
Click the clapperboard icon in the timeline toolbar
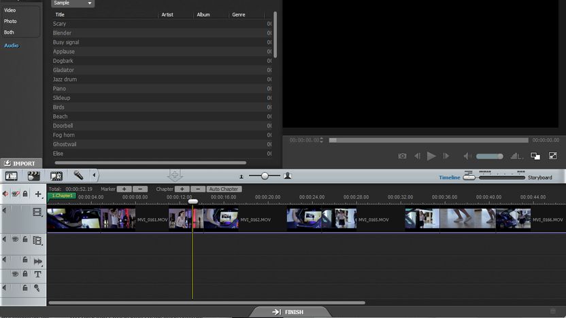point(33,176)
